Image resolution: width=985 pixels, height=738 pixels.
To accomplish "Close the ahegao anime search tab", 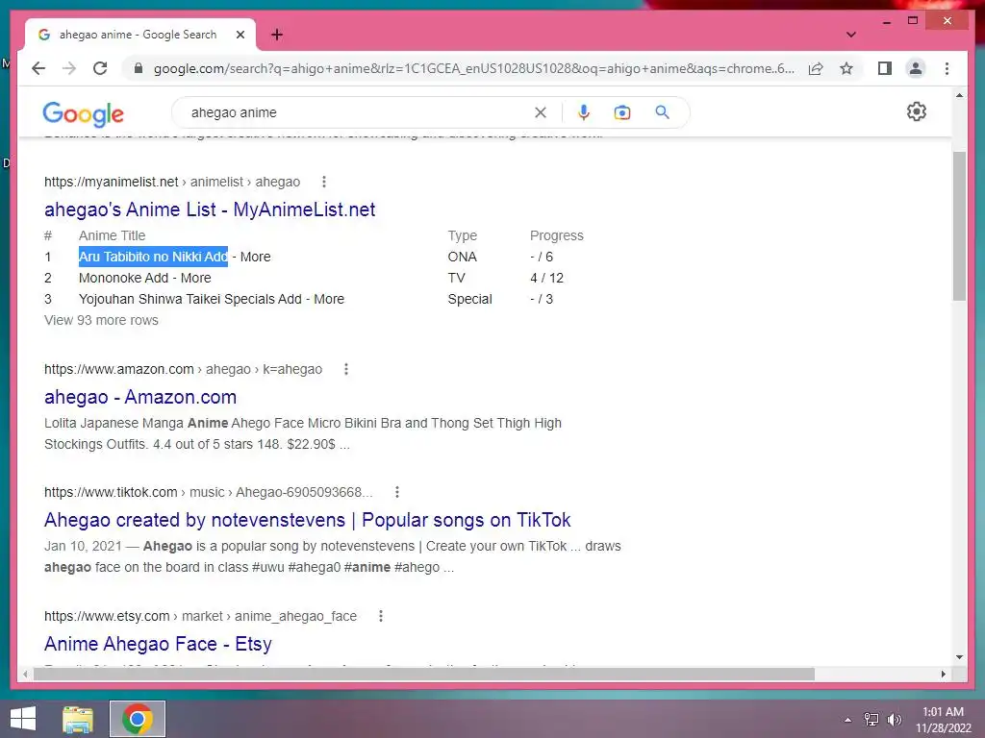I will 240,35.
